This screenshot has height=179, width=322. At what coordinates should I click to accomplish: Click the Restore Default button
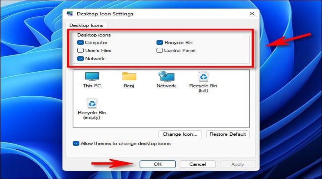point(228,134)
